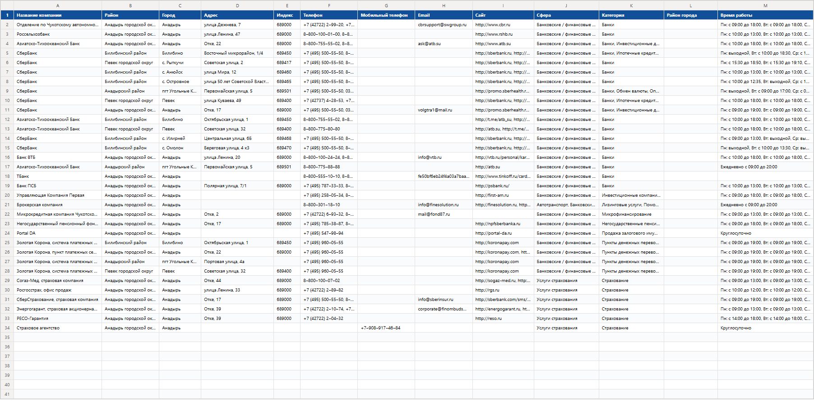Click the address 'Береговая улица, 4 к3'
The image size is (814, 407).
tap(237, 148)
